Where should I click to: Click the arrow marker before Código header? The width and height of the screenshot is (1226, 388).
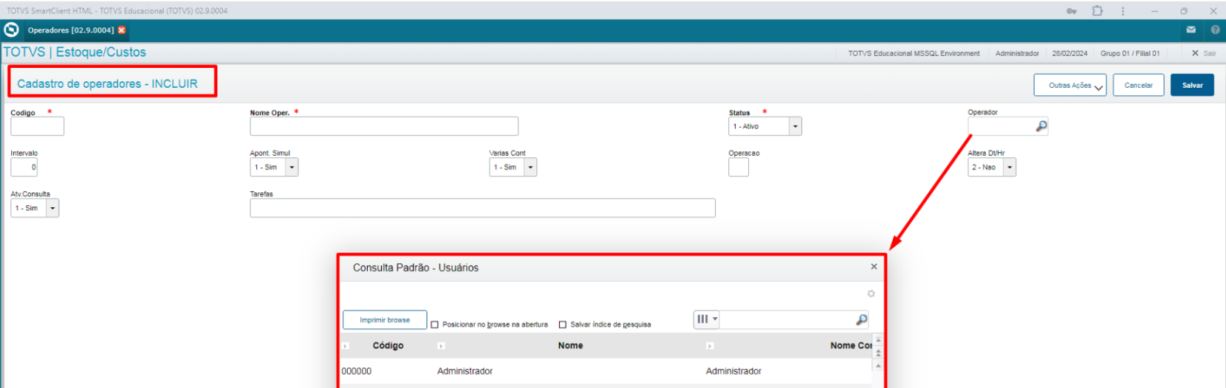tap(346, 345)
